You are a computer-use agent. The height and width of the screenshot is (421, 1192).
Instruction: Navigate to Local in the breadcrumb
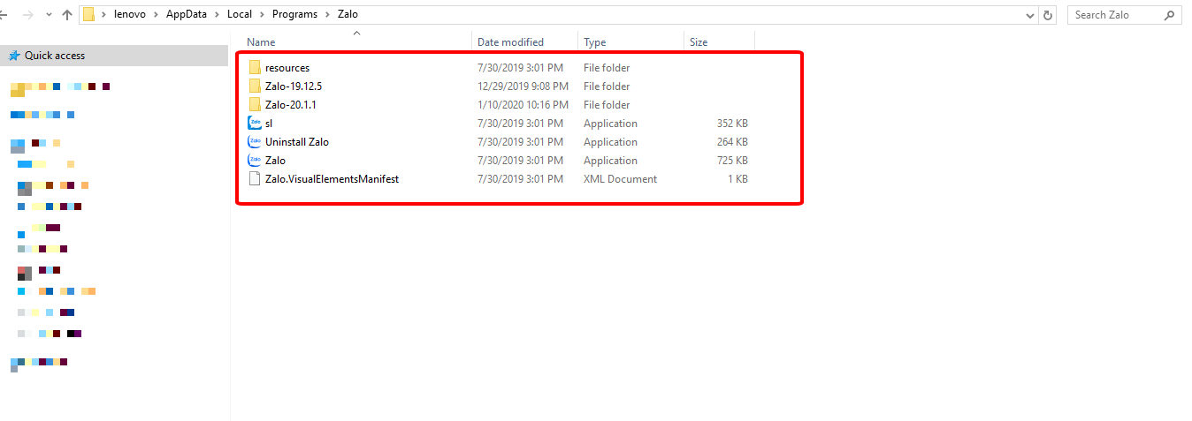point(240,14)
